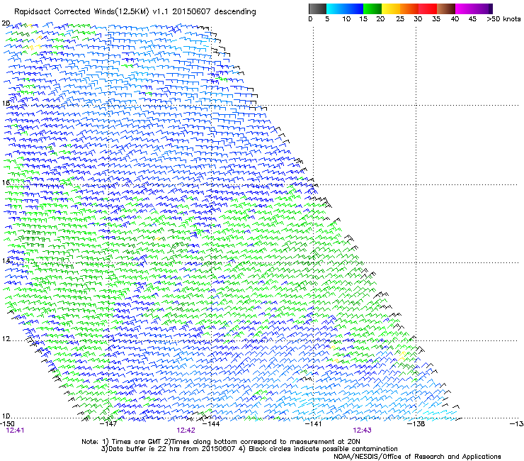
Task: Click the purple time stamp '12:43'
Action: [363, 431]
